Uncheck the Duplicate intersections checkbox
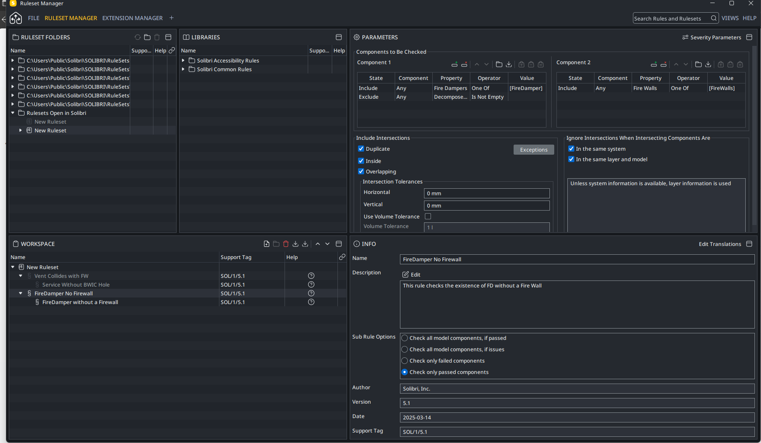The height and width of the screenshot is (443, 761). tap(361, 149)
